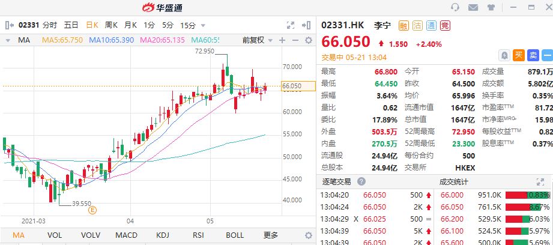
Task: Click the 竞 auction tag icon
Action: point(446,25)
